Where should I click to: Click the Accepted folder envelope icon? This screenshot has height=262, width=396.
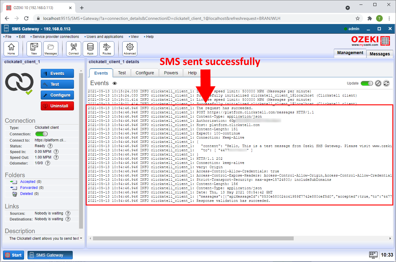[x=14, y=182]
